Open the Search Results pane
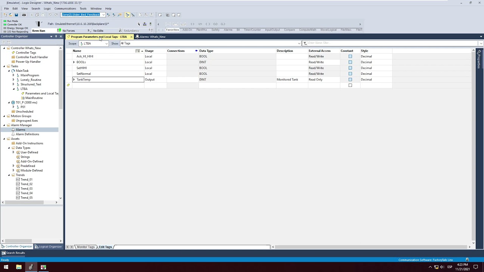The image size is (484, 272). pos(13,253)
